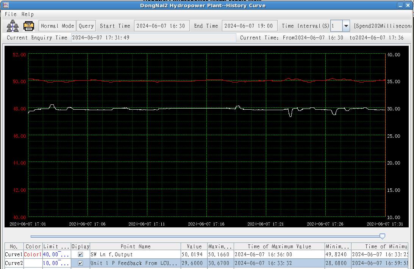This screenshot has height=269, width=414.
Task: Toggle the display checkbox for Curve2
Action: pos(80,263)
